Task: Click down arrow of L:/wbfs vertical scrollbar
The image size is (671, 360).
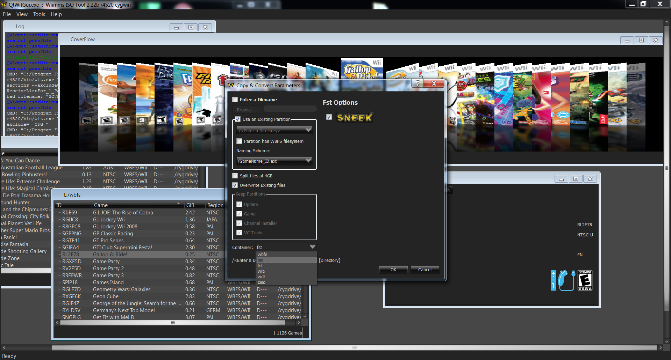Action: tap(305, 317)
